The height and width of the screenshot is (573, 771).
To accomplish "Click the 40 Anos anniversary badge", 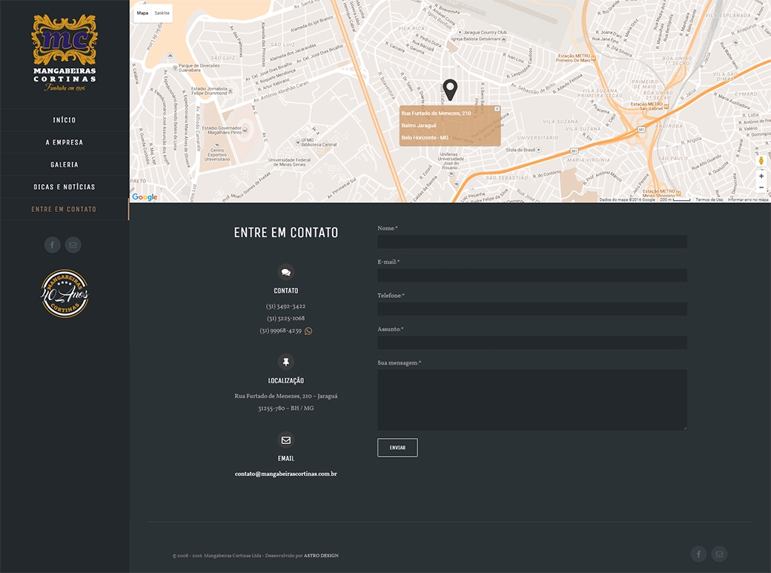I will click(x=64, y=294).
